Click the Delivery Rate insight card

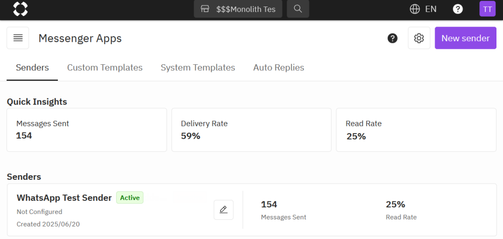(x=251, y=130)
